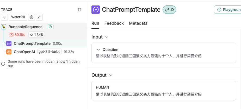Open the Waterfall view selector
The height and width of the screenshot is (109, 241).
coord(18,17)
